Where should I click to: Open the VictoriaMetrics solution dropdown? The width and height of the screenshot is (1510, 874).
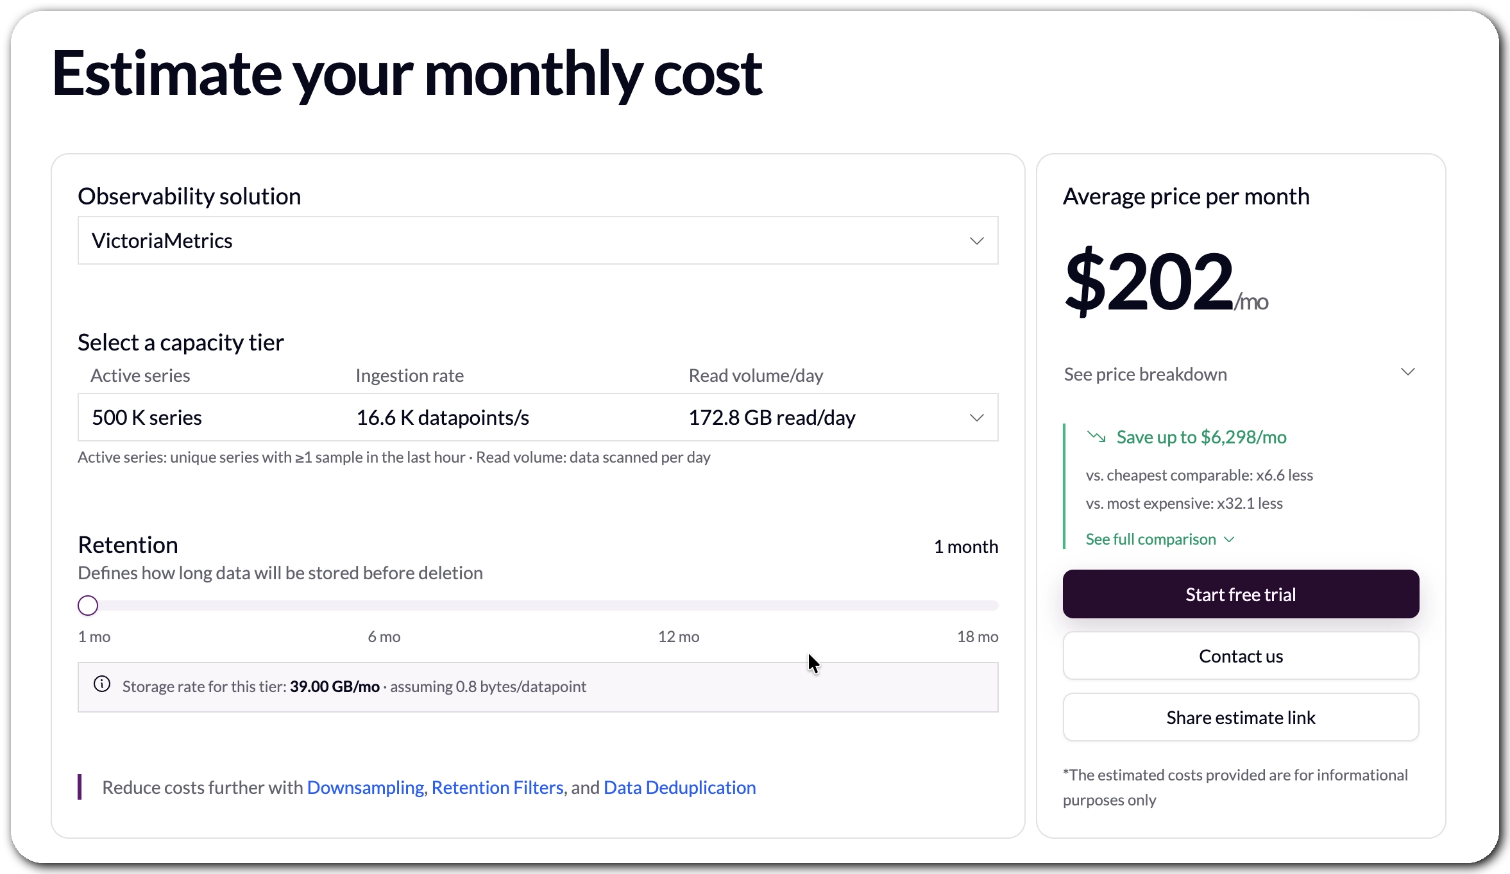pos(538,241)
